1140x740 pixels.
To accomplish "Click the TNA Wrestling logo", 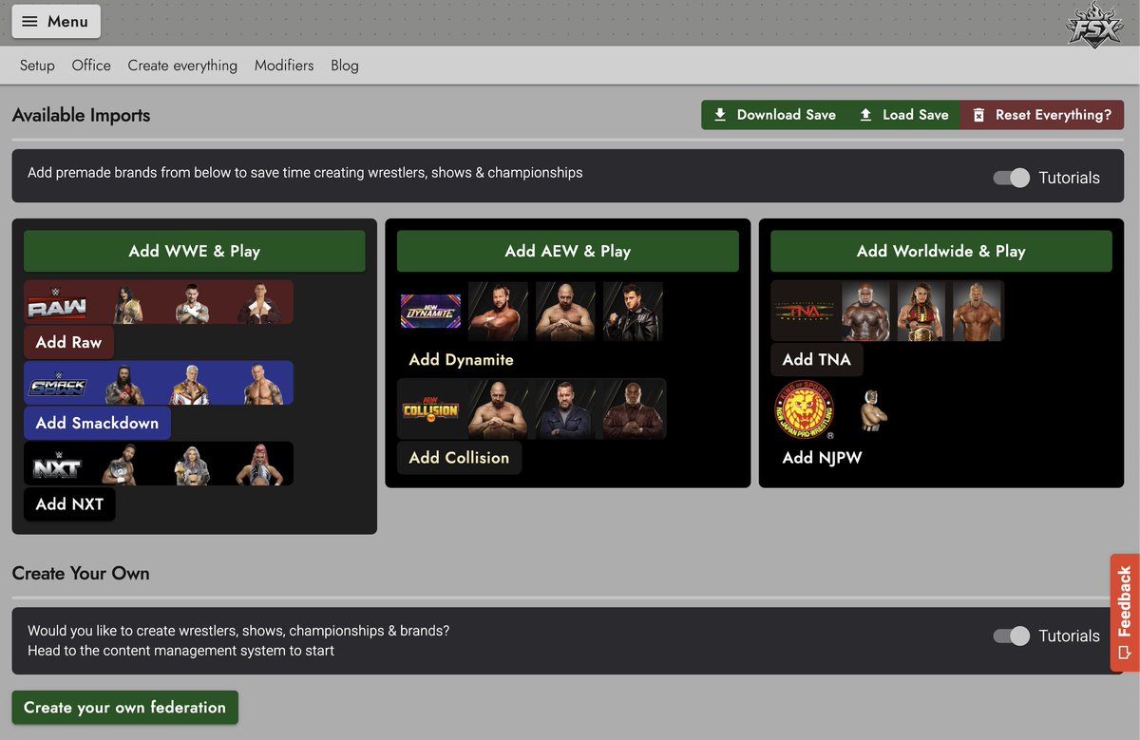I will (804, 312).
